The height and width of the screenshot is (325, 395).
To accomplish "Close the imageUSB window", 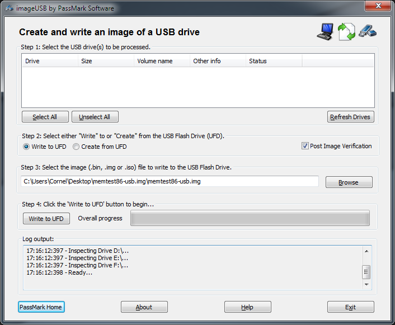I will click(378, 6).
